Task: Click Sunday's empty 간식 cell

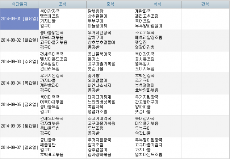Action: [205, 147]
